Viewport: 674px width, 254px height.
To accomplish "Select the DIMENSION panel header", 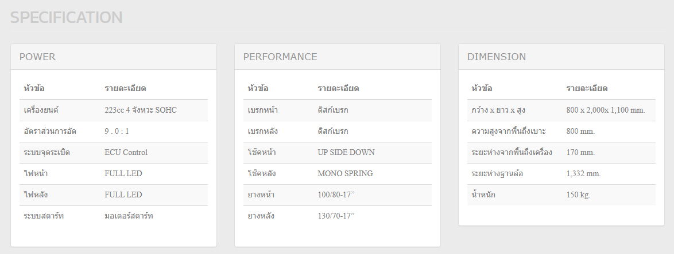I will (x=497, y=57).
